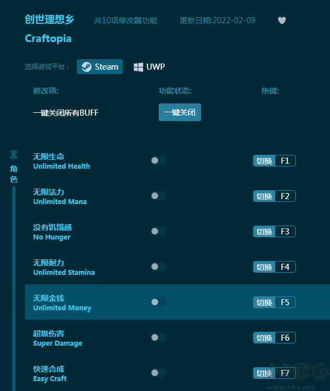This screenshot has width=330, height=391.
Task: Click the 共10项修改器功能 text
Action: coord(125,20)
